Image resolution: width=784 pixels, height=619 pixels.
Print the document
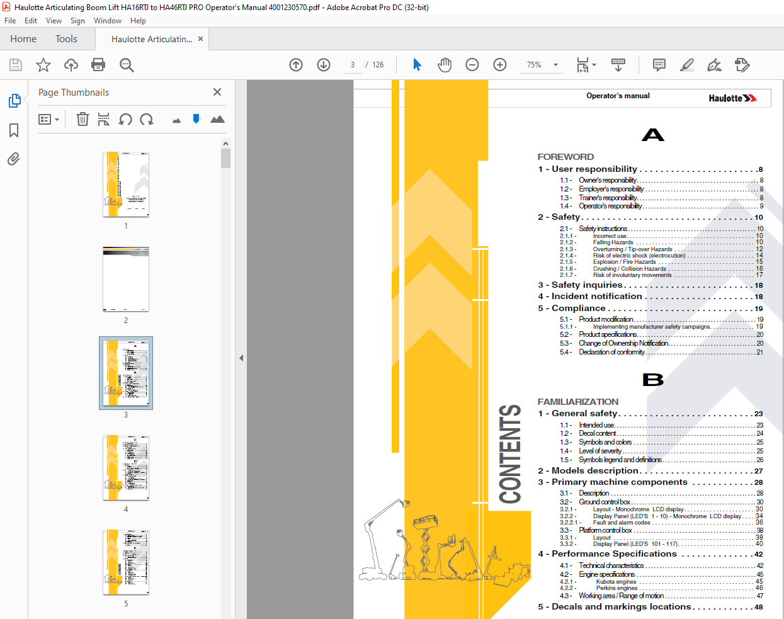point(98,65)
